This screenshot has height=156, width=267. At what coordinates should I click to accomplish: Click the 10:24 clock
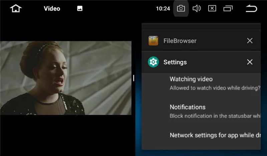coord(163,9)
